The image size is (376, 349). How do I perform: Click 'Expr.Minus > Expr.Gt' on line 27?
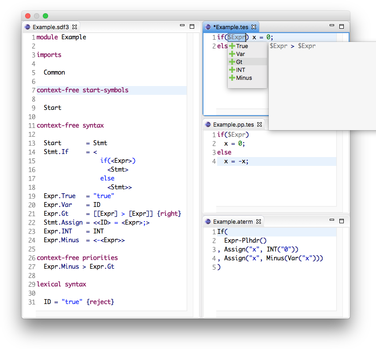click(x=79, y=266)
